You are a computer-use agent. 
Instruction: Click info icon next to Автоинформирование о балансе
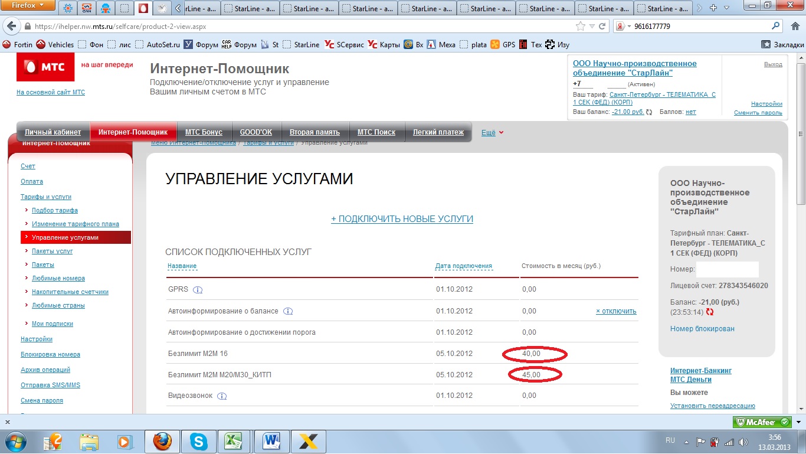(288, 311)
